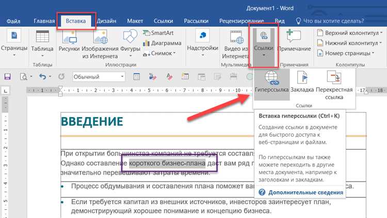Open the Дизайн ribbon tab
387x218 pixels.
(x=106, y=21)
